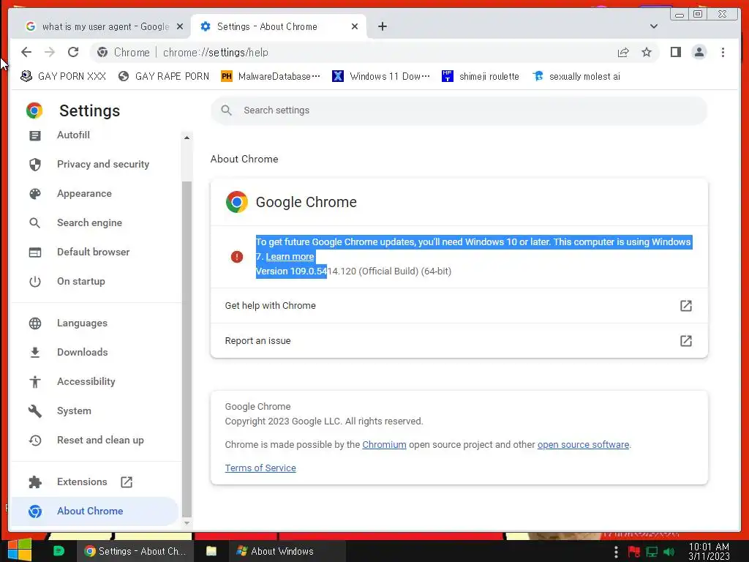Open Get help with Chrome
This screenshot has height=562, width=749.
point(459,305)
